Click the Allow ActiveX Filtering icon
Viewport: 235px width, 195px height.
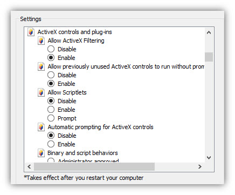click(x=41, y=41)
